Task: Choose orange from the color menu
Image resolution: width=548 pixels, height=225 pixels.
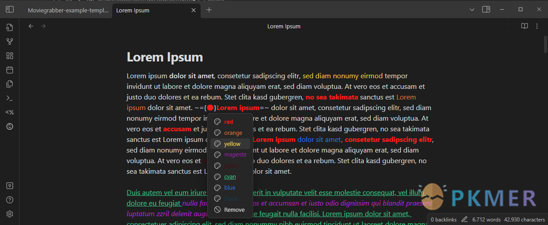Action: 230,133
